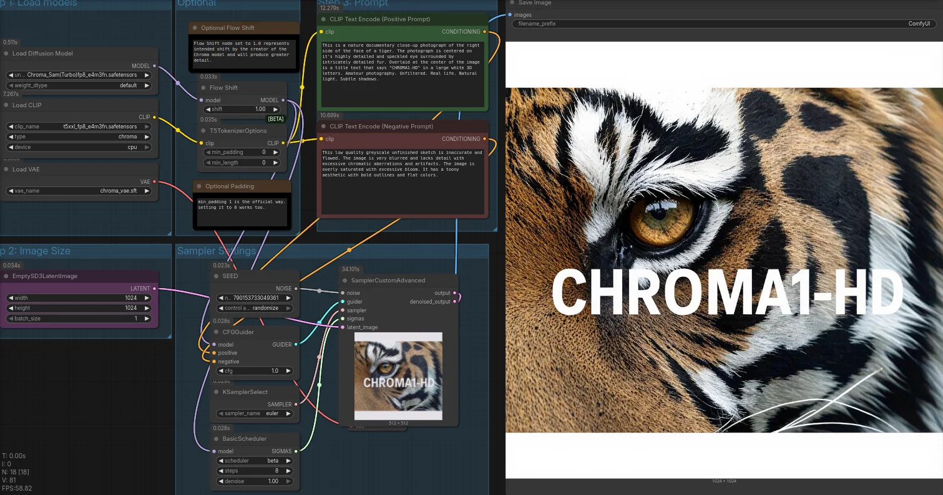Click the large tiger output image in Save Image

click(x=724, y=260)
